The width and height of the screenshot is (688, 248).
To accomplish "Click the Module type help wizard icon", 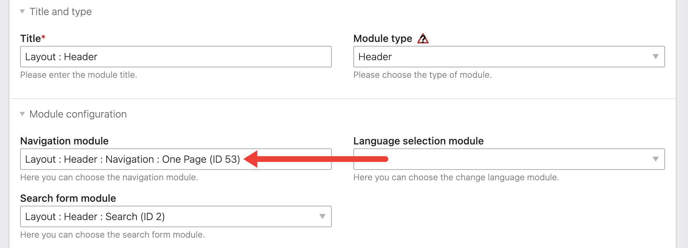I will click(423, 39).
